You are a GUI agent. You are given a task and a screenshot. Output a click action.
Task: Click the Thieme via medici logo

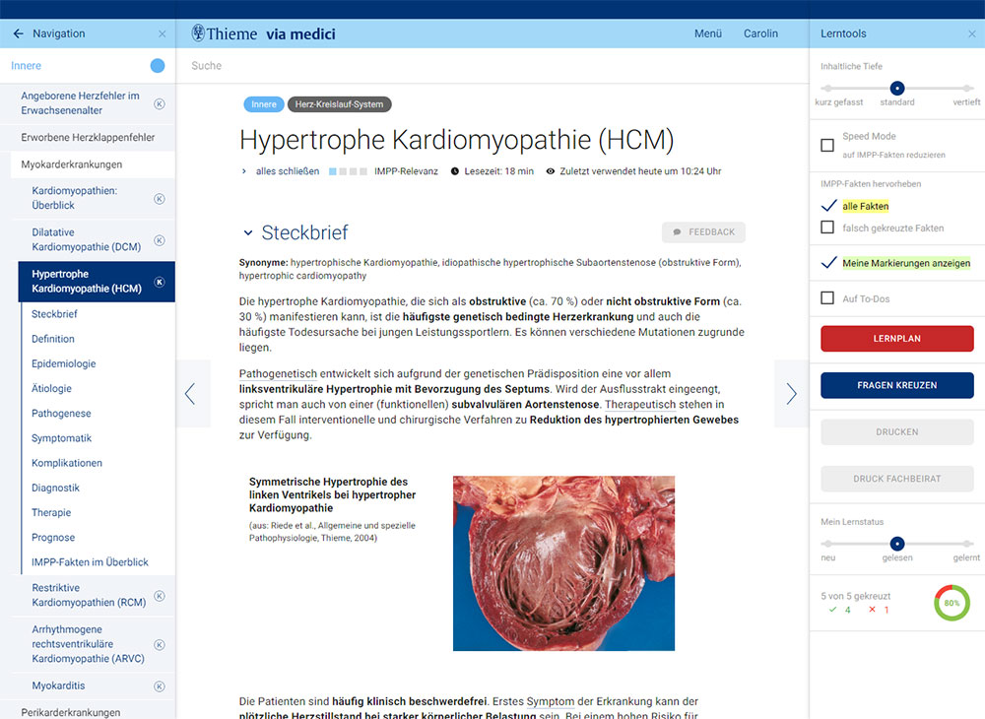click(263, 33)
